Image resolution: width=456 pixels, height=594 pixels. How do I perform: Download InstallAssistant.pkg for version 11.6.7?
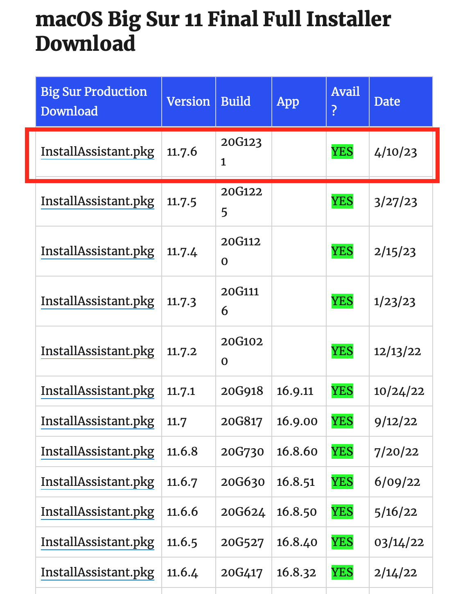coord(97,482)
